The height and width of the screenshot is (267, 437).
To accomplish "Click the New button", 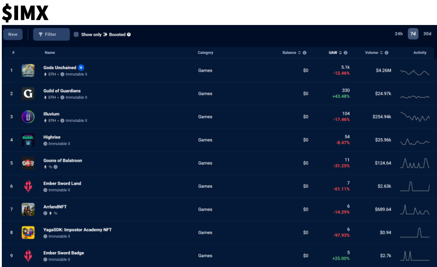I will [13, 34].
